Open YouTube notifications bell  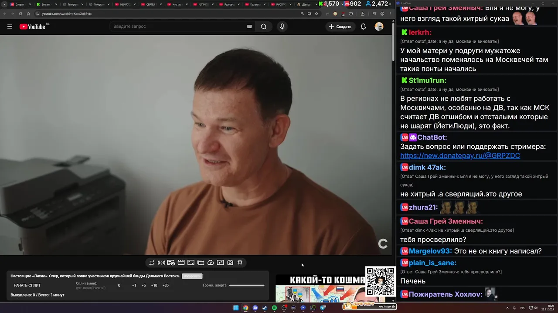tap(363, 27)
